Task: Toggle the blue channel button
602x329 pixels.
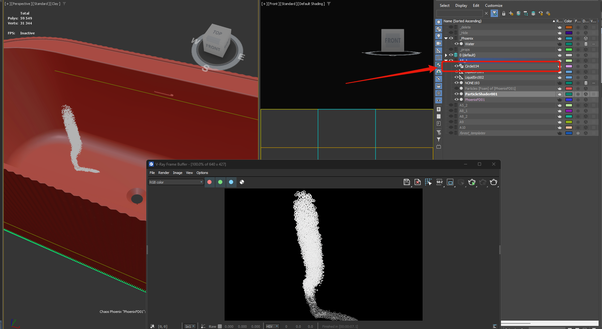Action: [x=231, y=182]
